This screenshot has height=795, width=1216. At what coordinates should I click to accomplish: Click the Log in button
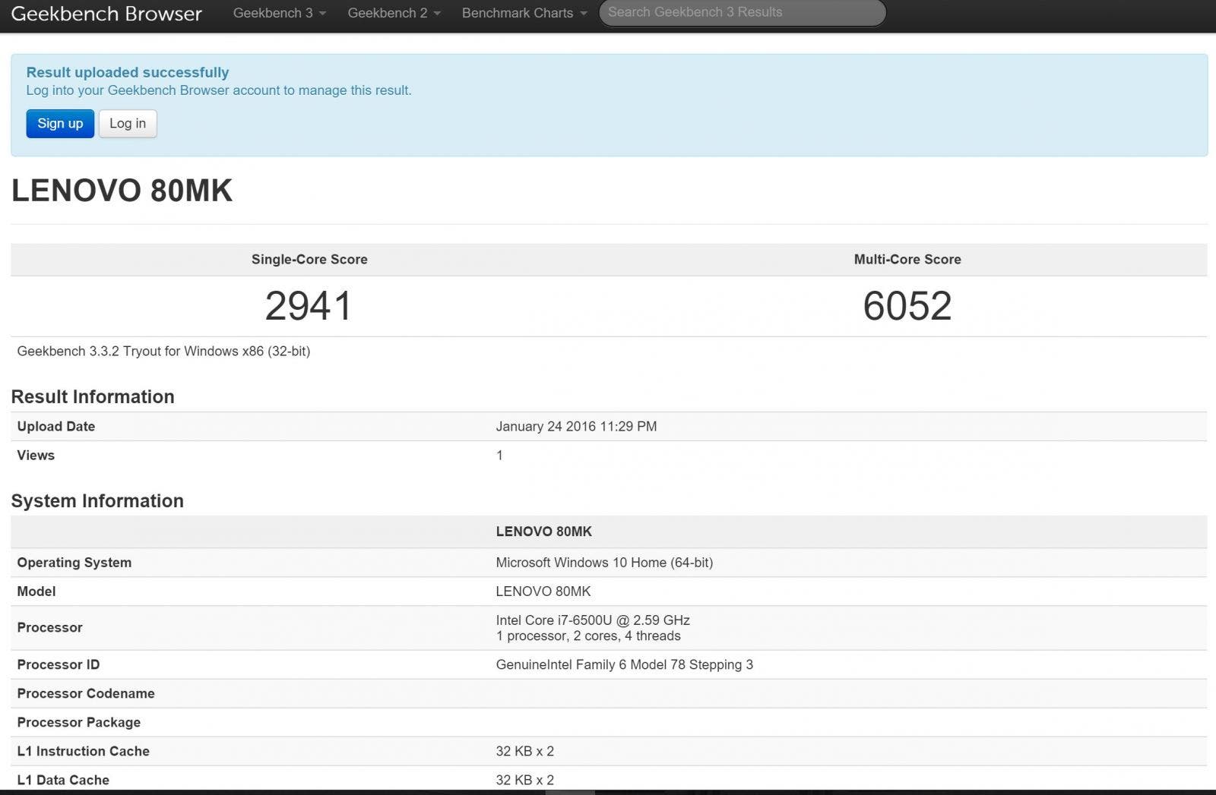[x=128, y=124]
